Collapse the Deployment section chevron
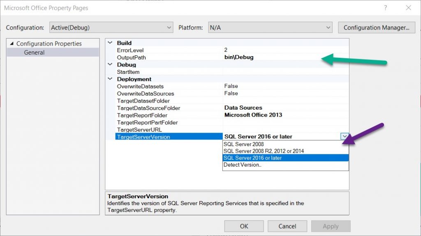The image size is (421, 236). click(110, 79)
